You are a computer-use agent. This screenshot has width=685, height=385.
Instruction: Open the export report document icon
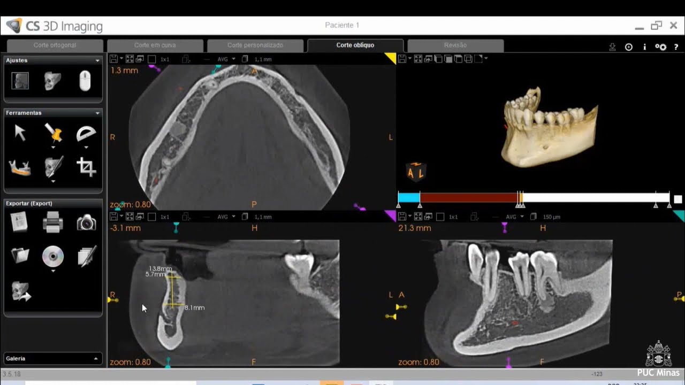tap(19, 222)
